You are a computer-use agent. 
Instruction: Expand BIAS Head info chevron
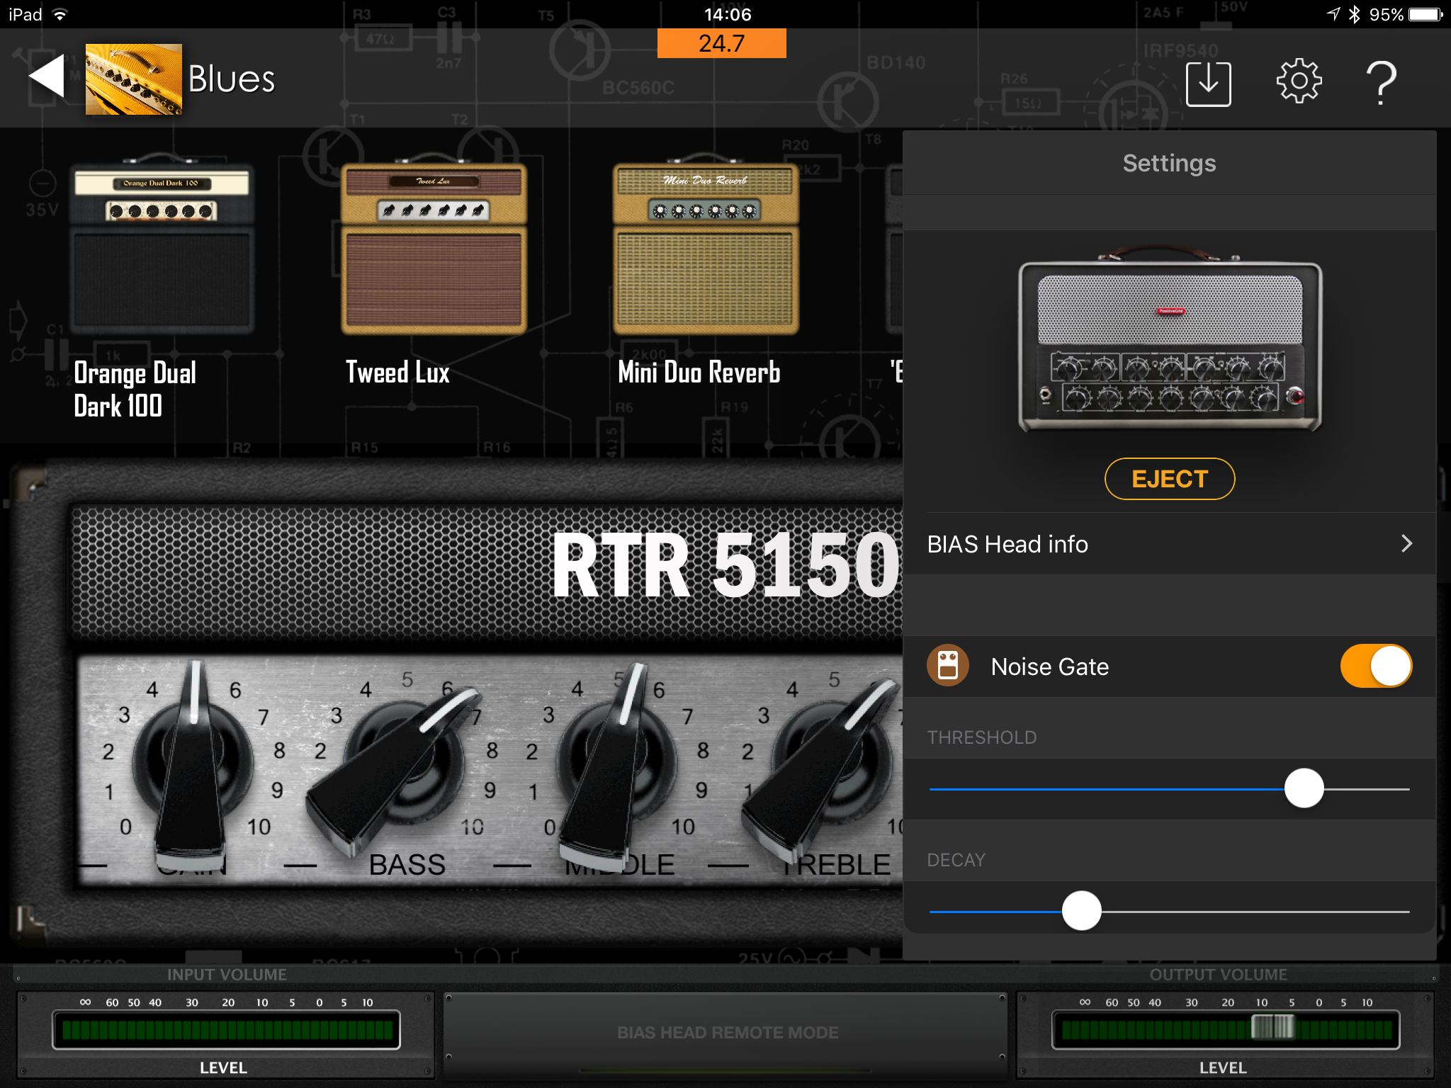coord(1406,544)
